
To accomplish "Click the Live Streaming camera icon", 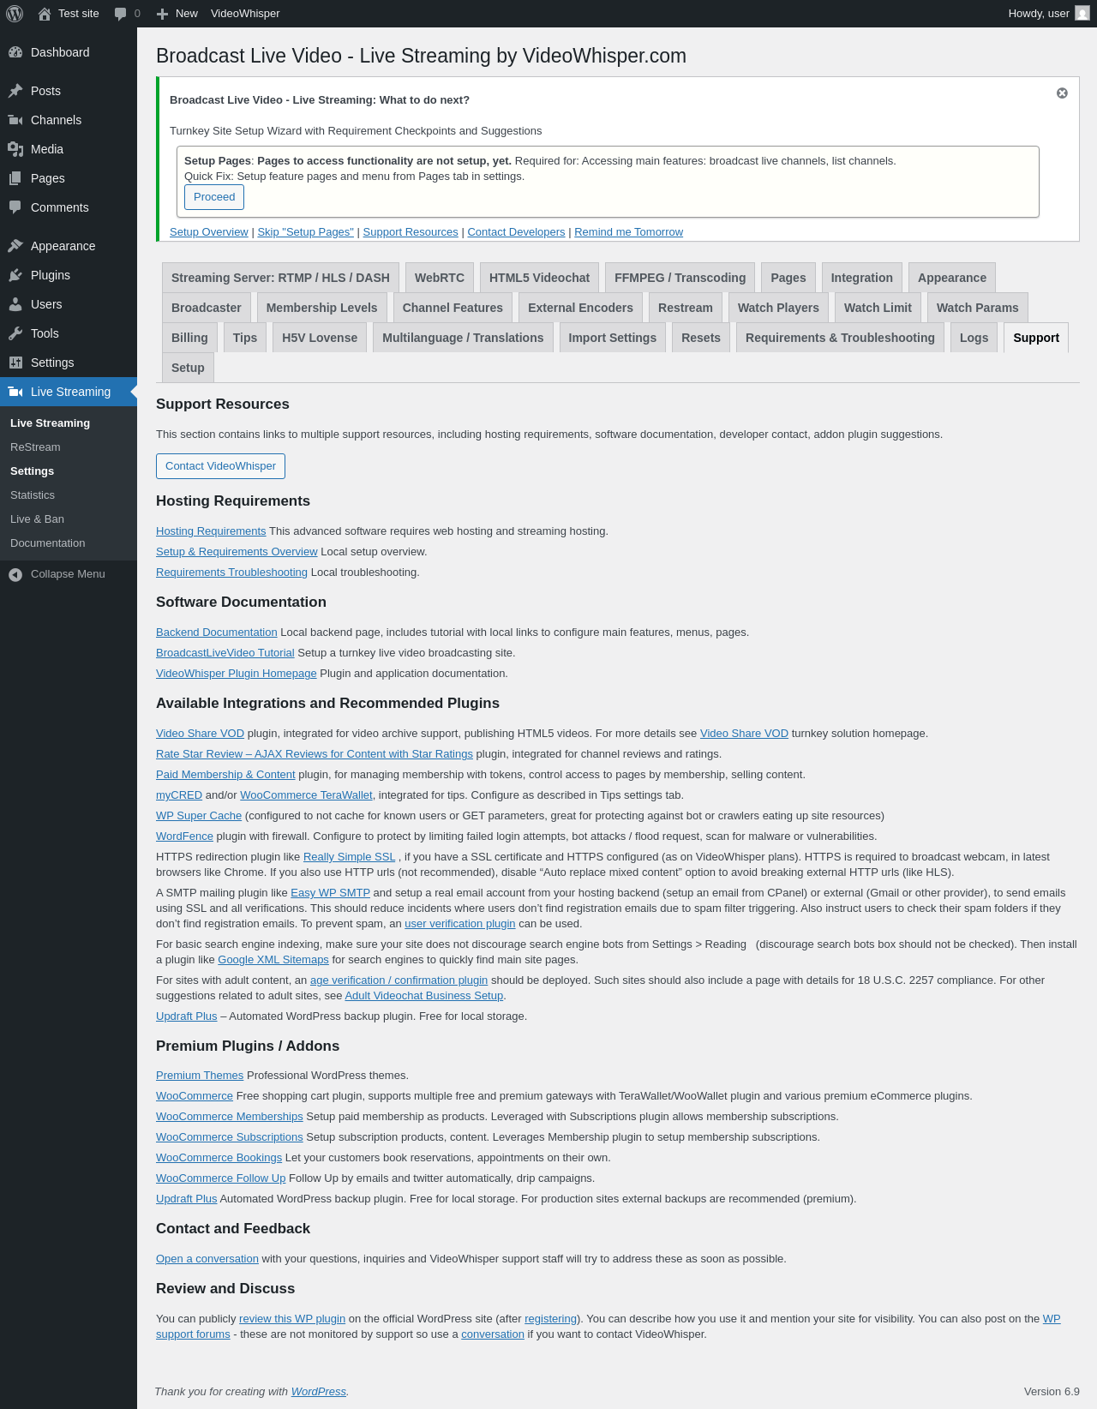I will [x=15, y=392].
